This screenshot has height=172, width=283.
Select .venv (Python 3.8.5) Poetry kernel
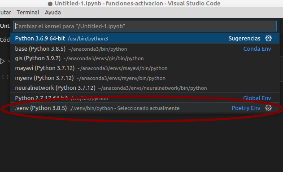(145, 108)
